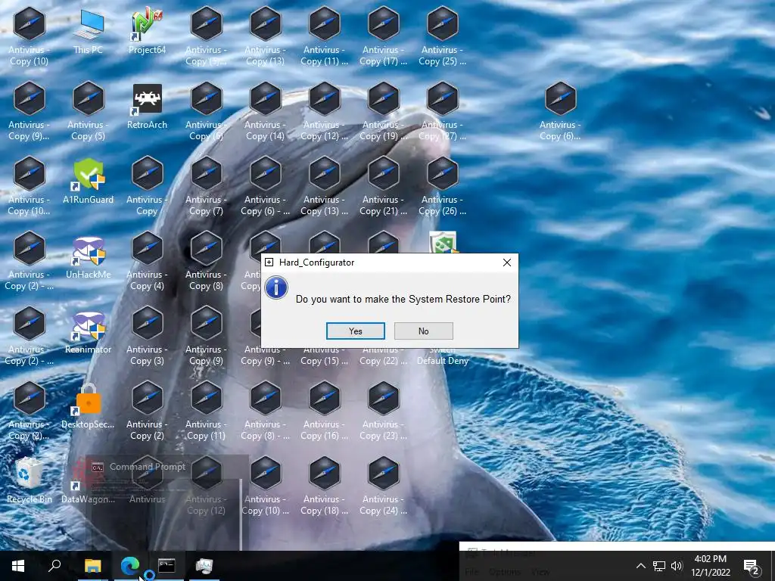Viewport: 775px width, 581px height.
Task: Select Antivirus - Copy (26) icon
Action: [442, 188]
